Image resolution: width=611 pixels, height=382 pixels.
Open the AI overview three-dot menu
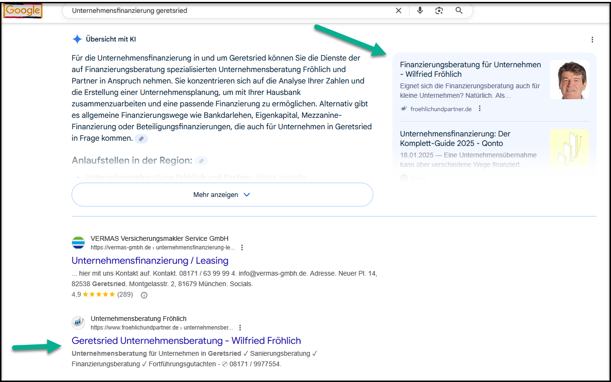pos(592,40)
